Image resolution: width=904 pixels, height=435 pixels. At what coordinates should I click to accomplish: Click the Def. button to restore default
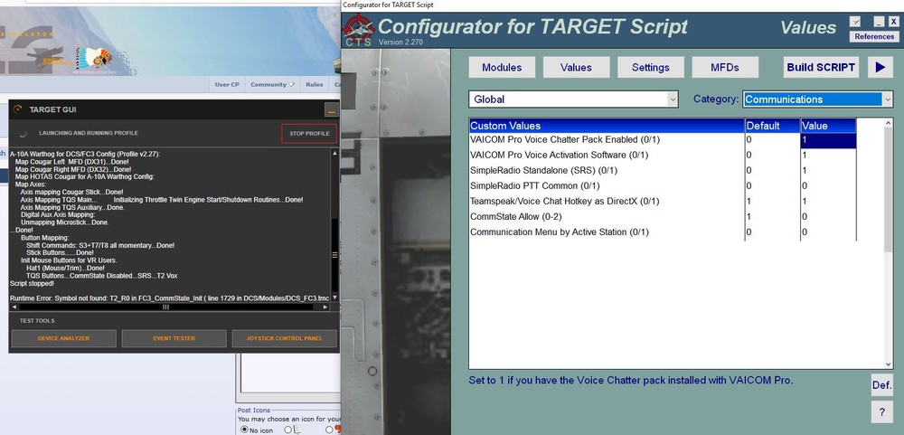(x=881, y=385)
